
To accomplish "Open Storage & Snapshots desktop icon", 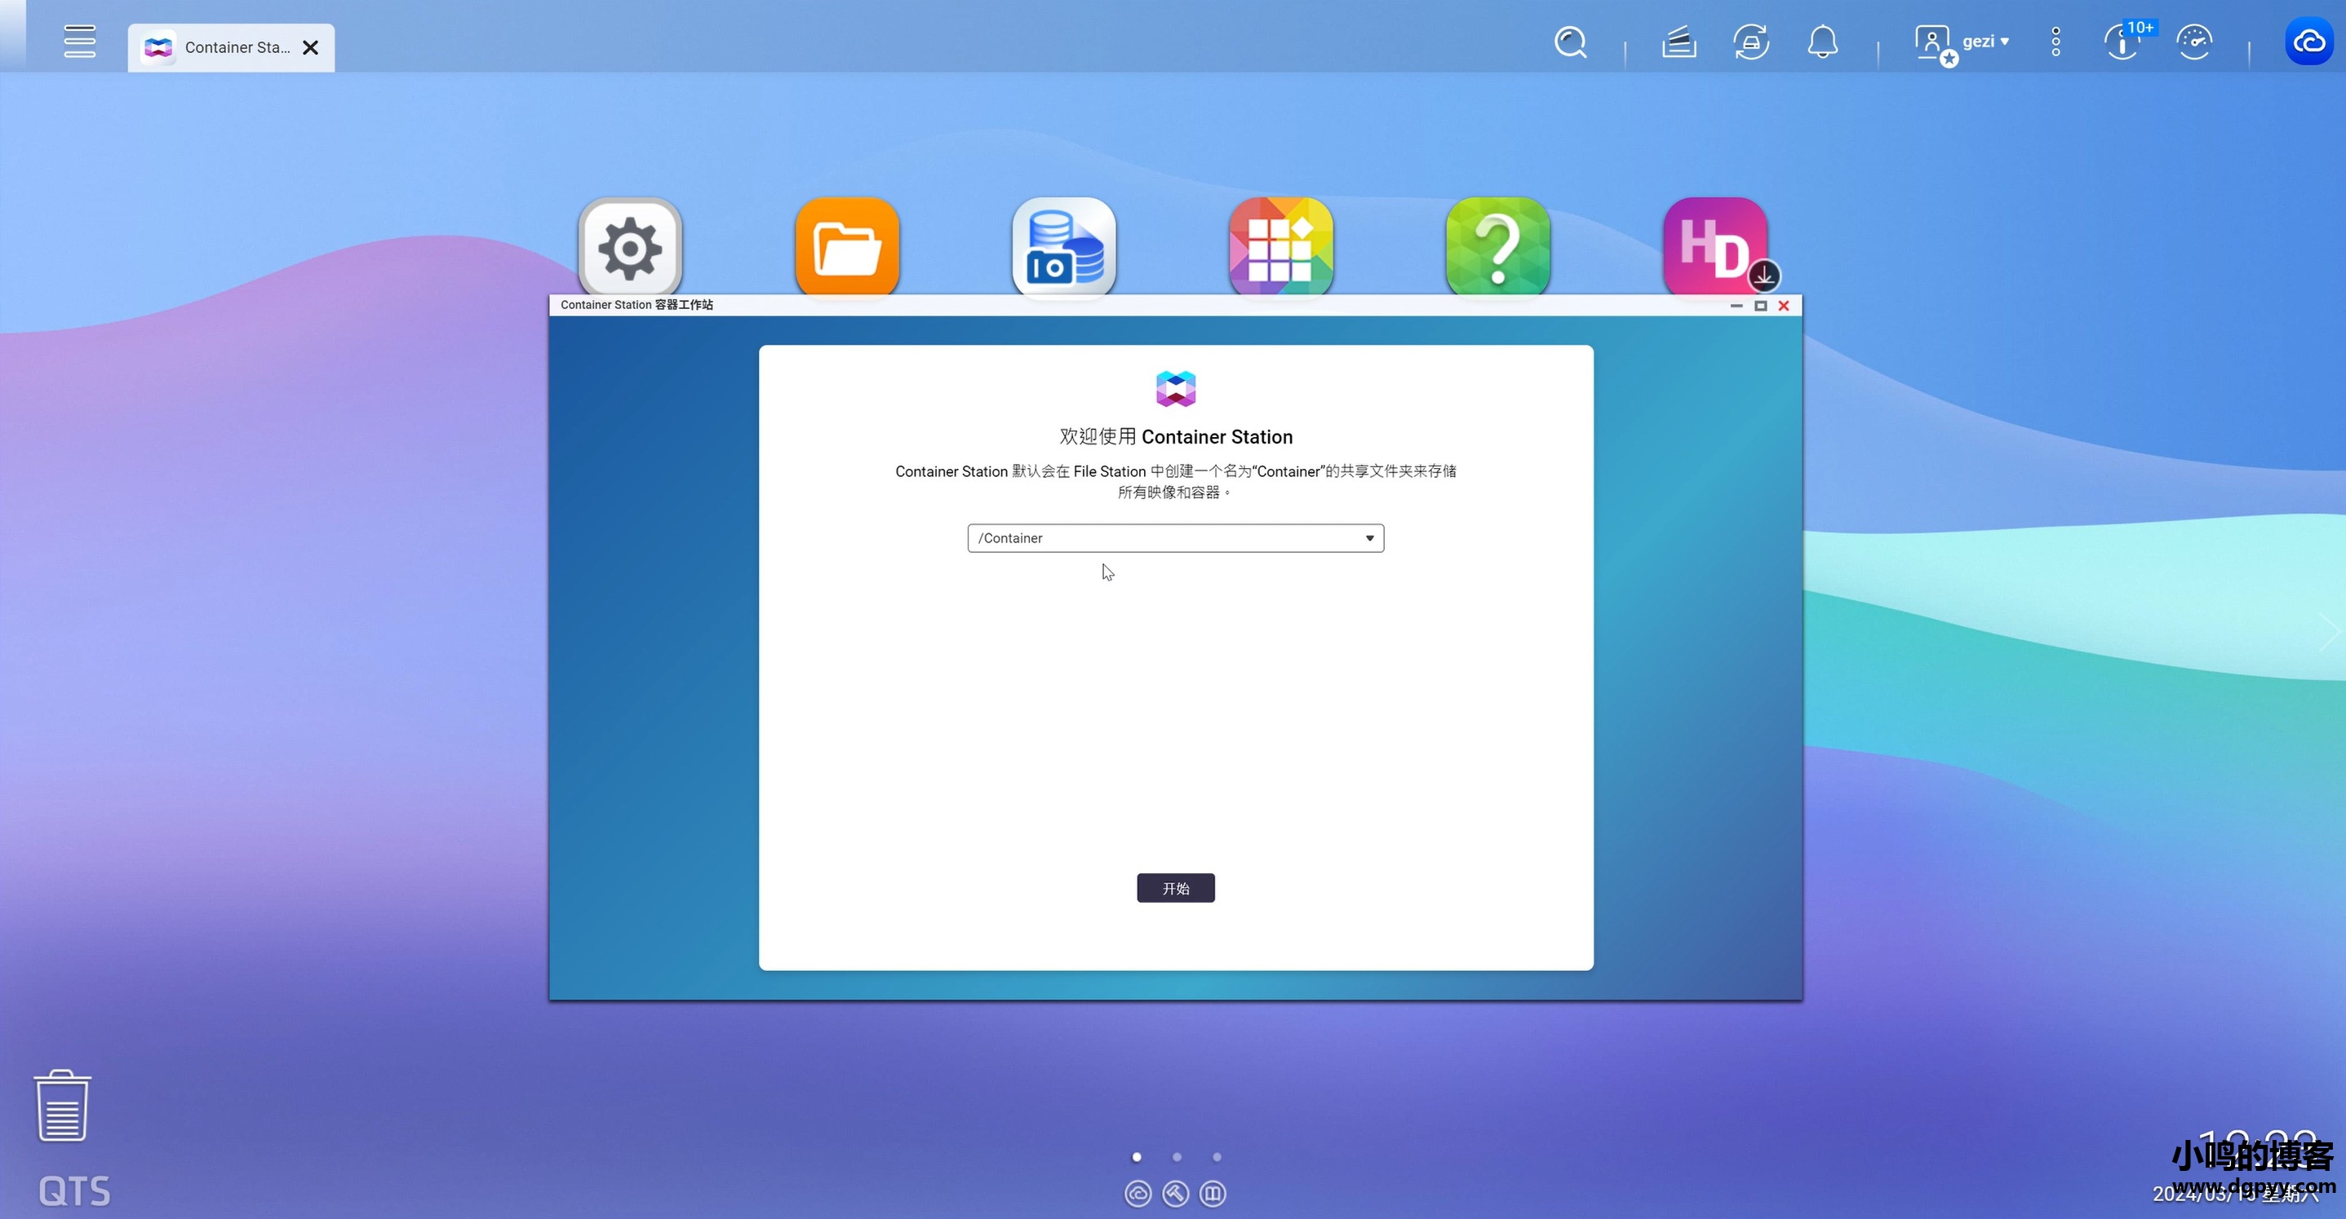I will (x=1064, y=246).
